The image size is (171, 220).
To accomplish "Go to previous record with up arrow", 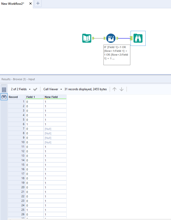I will click(115, 89).
